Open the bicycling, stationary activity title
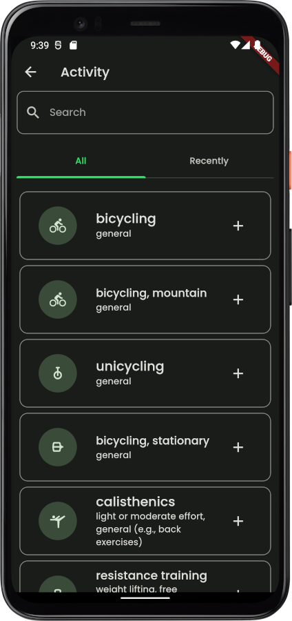This screenshot has width=292, height=621. 152,441
